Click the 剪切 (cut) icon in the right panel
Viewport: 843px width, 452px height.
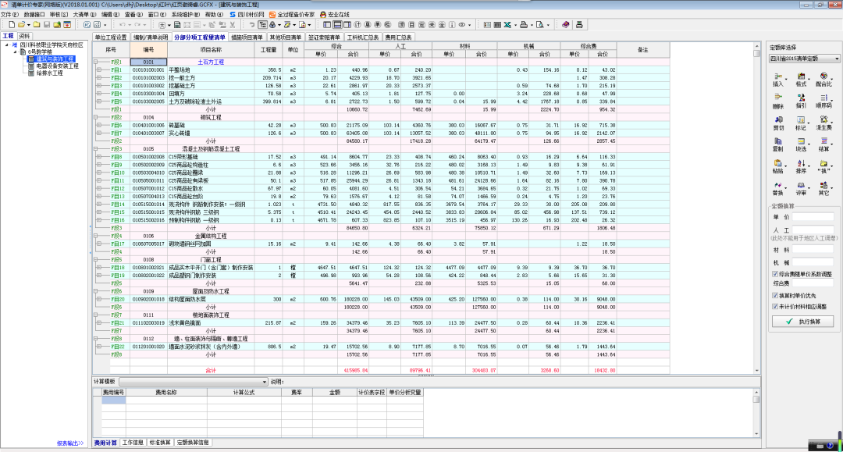point(778,123)
